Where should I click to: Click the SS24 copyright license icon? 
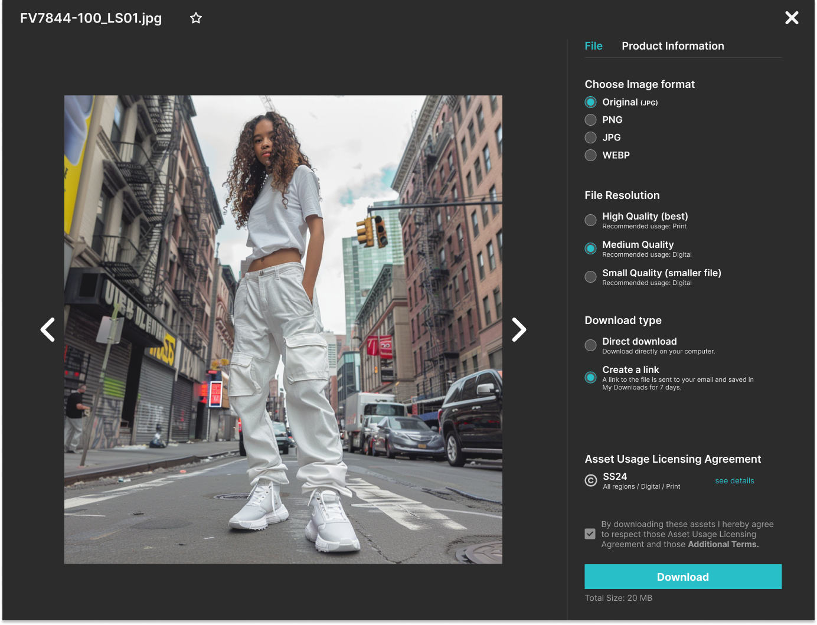tap(590, 481)
